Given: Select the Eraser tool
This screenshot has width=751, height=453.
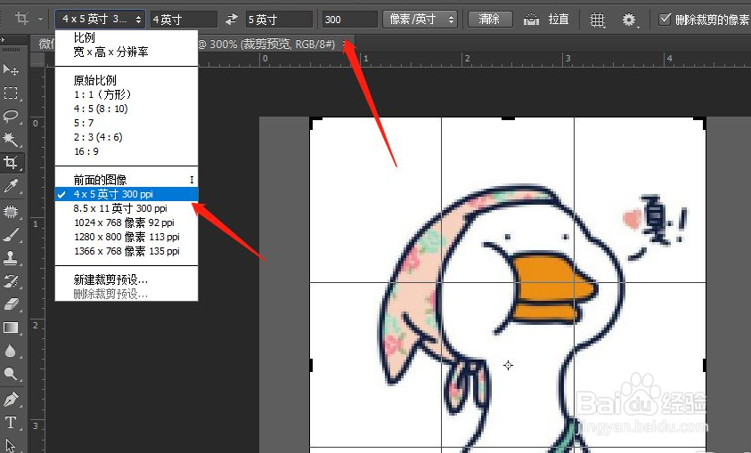Looking at the screenshot, I should point(11,304).
